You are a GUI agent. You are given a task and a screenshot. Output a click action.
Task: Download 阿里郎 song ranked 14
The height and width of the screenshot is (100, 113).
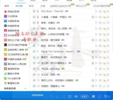(104, 86)
